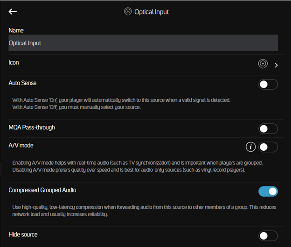Click the Name field containing Optical Input
291x247 pixels.
(x=143, y=43)
